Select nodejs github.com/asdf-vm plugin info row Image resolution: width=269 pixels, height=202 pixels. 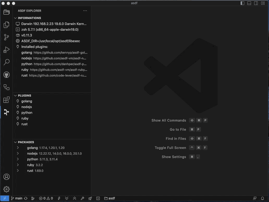pyautogui.click(x=52, y=58)
